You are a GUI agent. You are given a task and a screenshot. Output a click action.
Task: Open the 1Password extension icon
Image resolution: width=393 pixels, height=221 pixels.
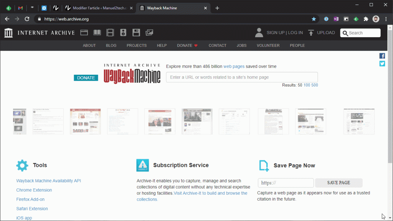[326, 19]
